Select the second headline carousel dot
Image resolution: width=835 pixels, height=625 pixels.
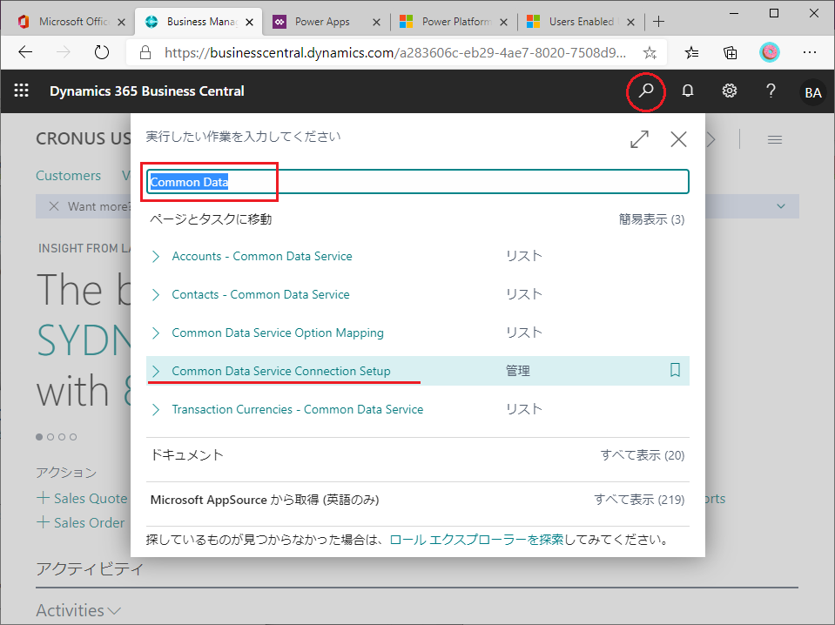(x=51, y=437)
